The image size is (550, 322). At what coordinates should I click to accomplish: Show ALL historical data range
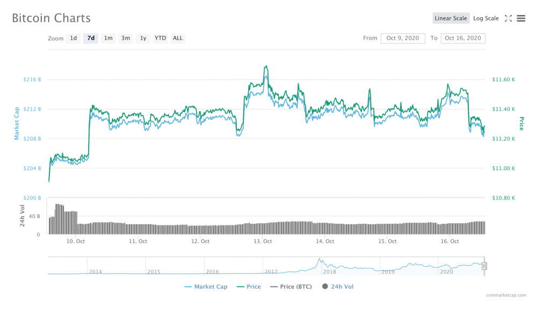[178, 38]
